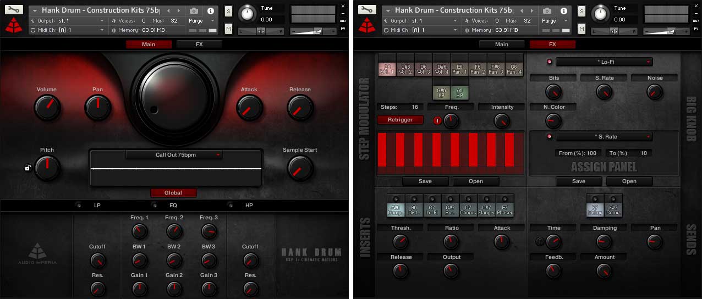The width and height of the screenshot is (702, 299).
Task: Open wrench edit mode in Main view instrument
Action: [14, 10]
